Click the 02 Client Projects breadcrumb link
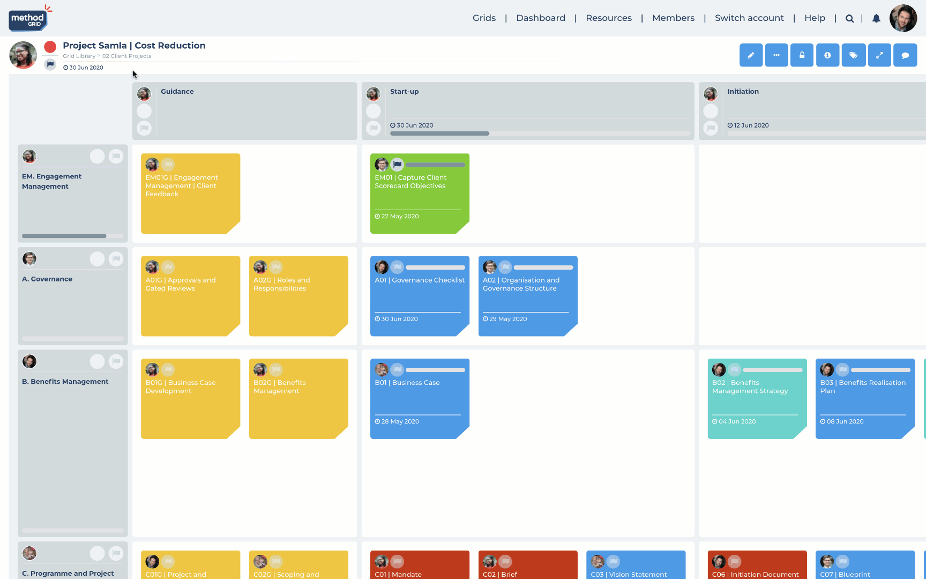The height and width of the screenshot is (579, 926). pyautogui.click(x=127, y=56)
